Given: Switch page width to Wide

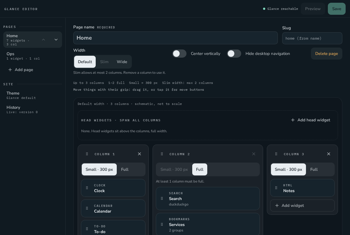Looking at the screenshot, I should [122, 62].
